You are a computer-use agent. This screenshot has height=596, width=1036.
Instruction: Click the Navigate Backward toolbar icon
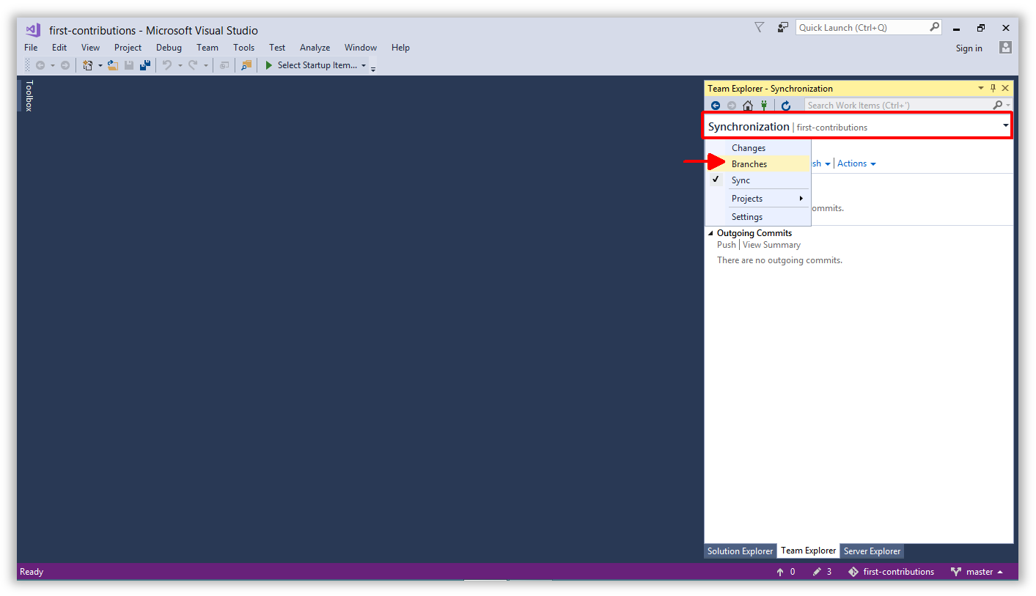click(40, 65)
